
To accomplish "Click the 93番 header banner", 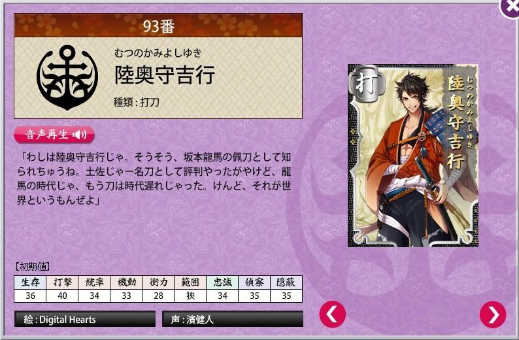I will tap(158, 25).
